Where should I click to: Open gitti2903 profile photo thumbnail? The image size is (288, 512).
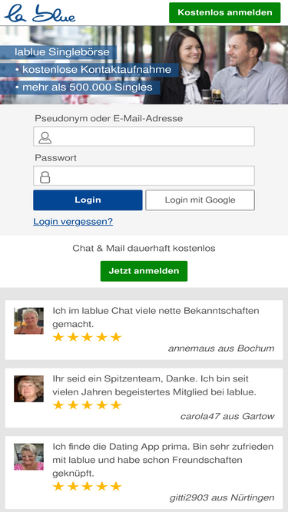click(x=28, y=457)
